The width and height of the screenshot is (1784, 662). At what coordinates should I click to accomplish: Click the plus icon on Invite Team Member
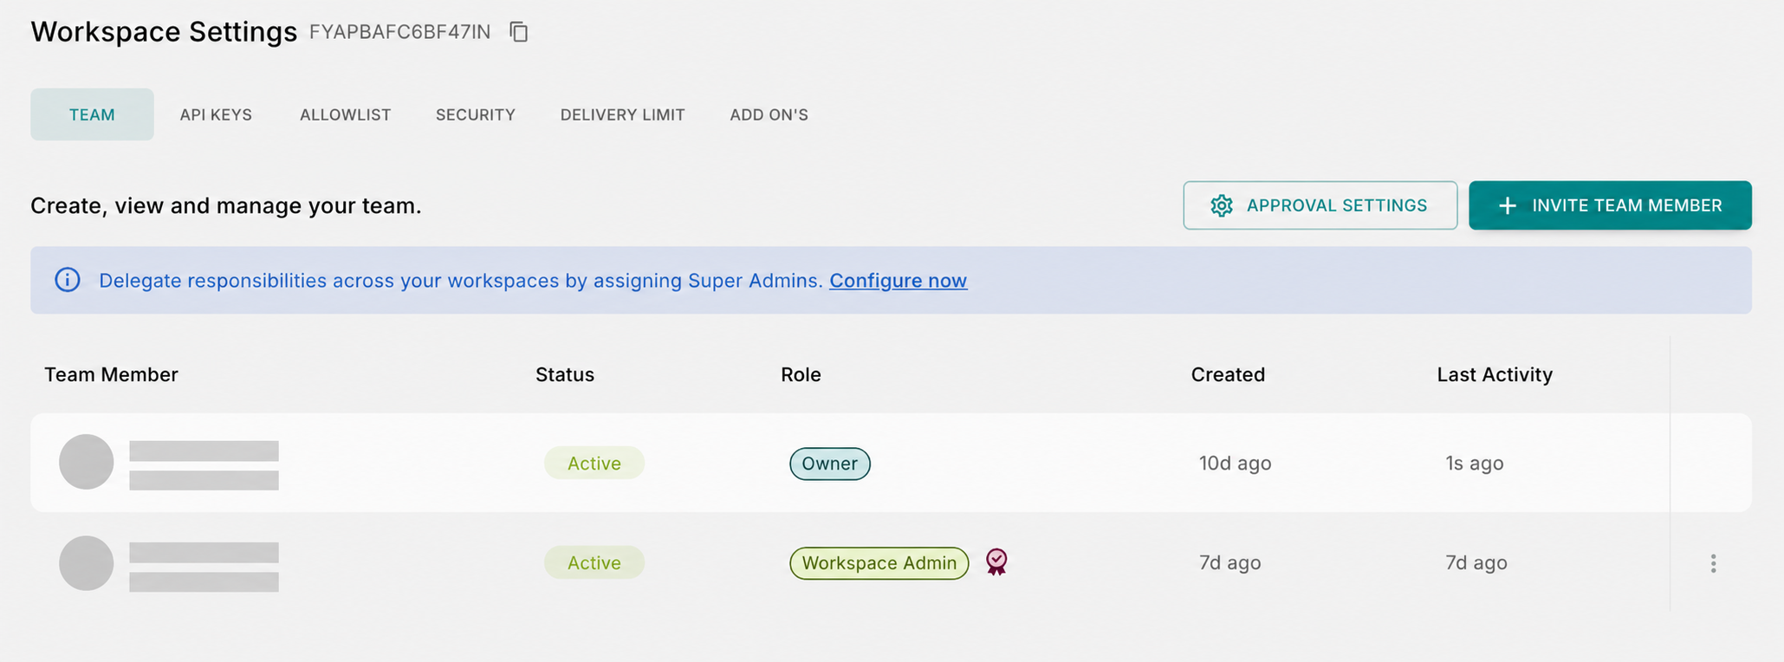pyautogui.click(x=1508, y=205)
